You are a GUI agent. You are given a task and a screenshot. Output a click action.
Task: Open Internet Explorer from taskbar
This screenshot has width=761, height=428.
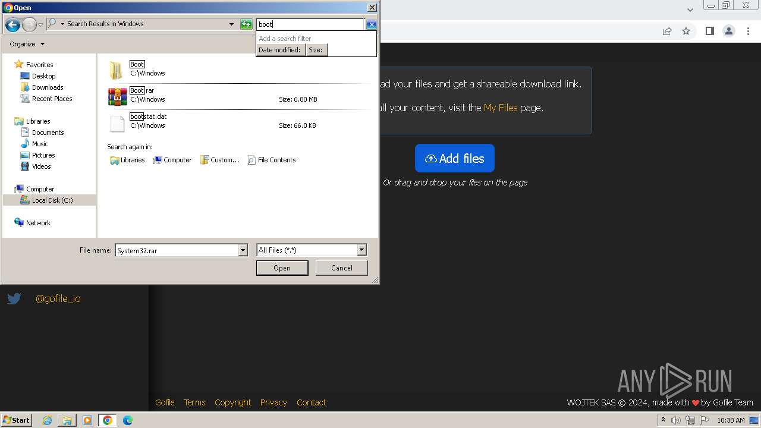coord(47,420)
